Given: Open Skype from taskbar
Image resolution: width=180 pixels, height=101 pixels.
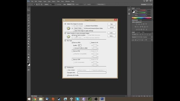Looking at the screenshot, I should pos(78,99).
